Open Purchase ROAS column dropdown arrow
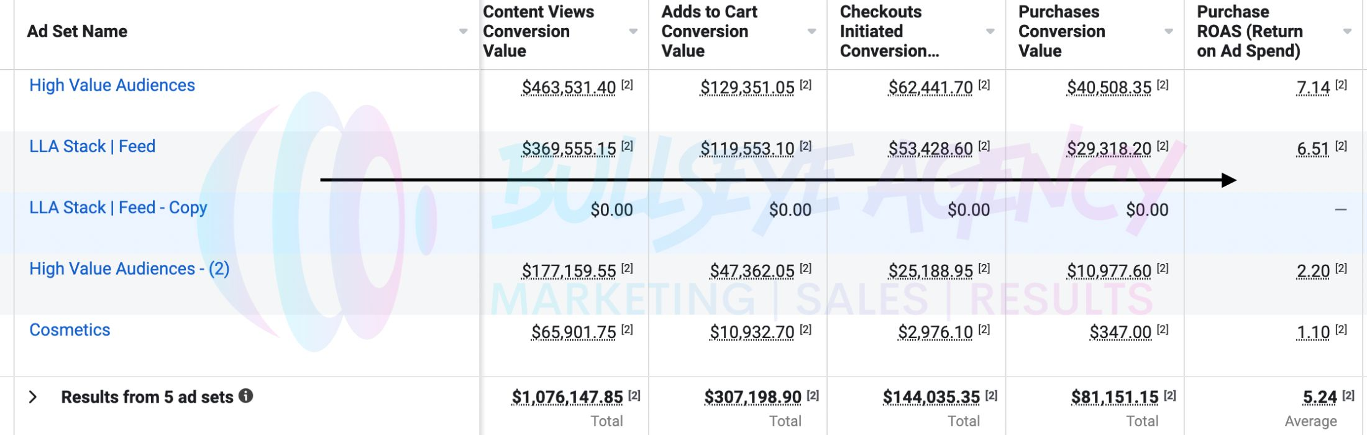Image resolution: width=1367 pixels, height=435 pixels. [1346, 32]
